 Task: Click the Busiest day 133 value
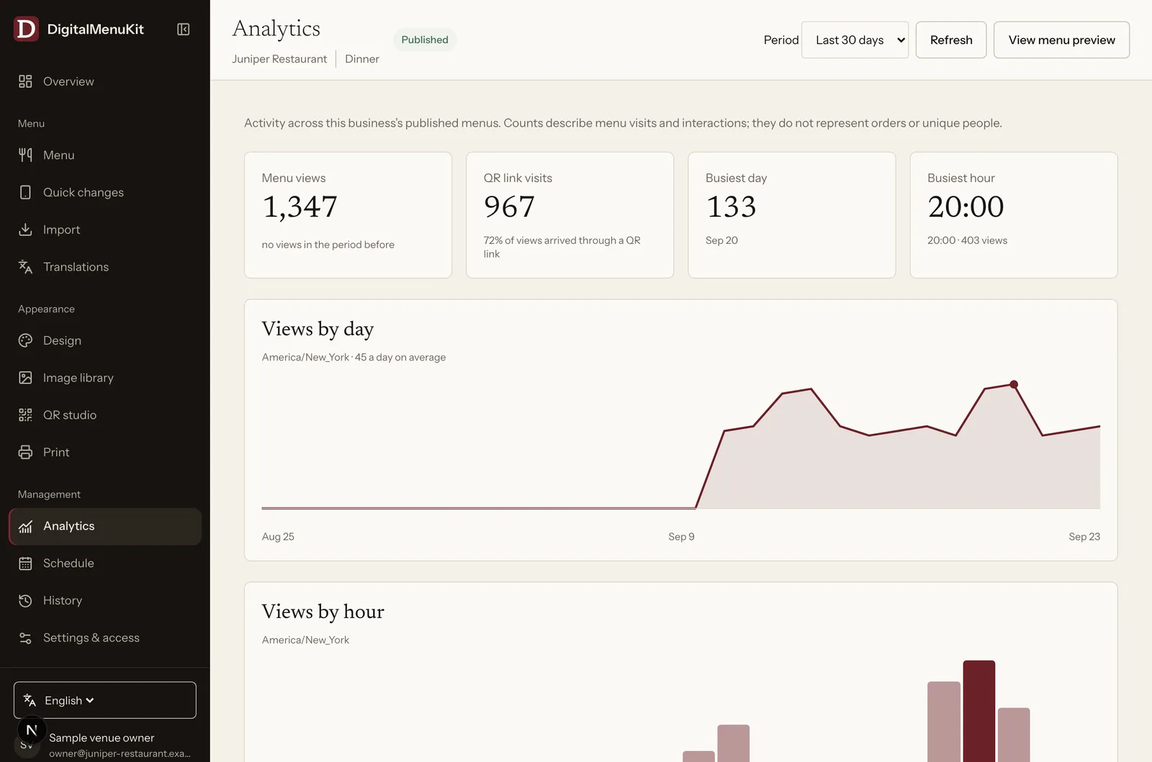click(x=731, y=207)
